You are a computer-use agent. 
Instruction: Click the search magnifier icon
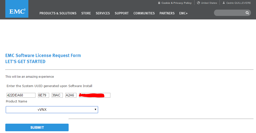247,13
